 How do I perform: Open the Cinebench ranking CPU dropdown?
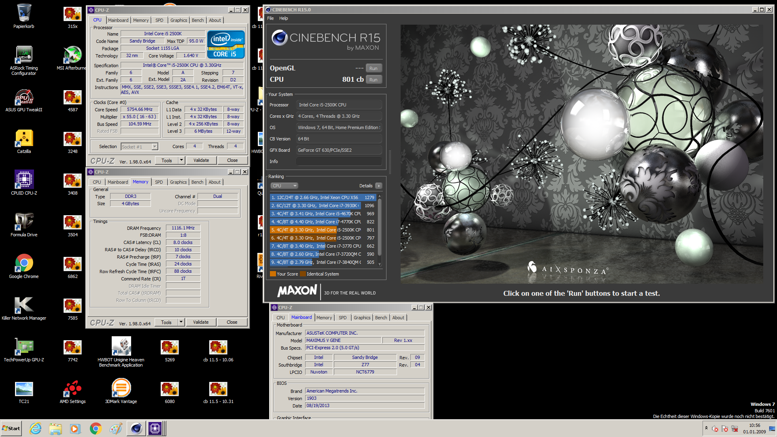click(x=284, y=186)
